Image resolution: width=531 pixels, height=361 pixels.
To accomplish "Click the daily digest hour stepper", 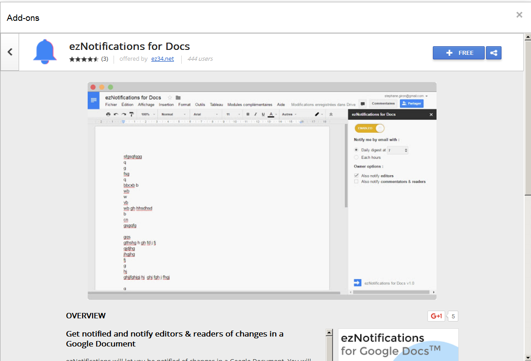I will click(x=406, y=150).
